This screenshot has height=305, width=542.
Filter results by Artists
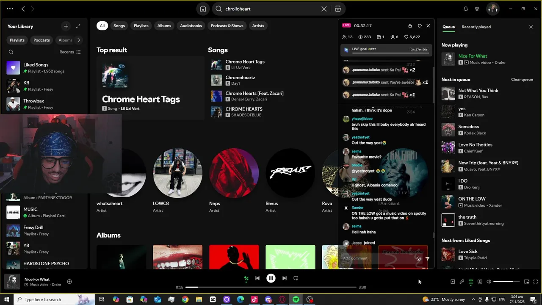click(258, 26)
